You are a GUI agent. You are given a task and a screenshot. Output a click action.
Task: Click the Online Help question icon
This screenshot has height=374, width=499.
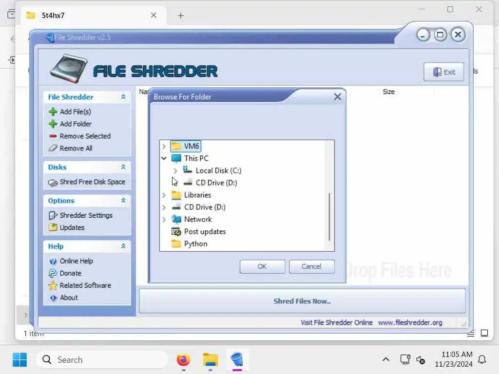pos(53,261)
